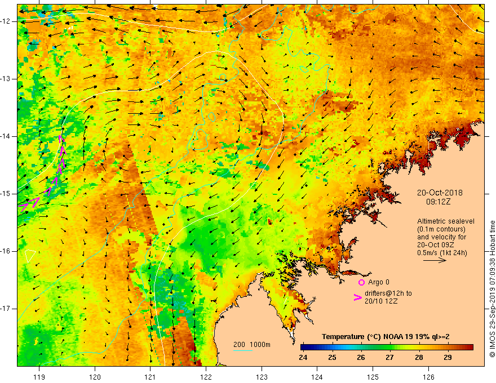The image size is (496, 383).
Task: Click the longitude axis label 119
Action: [x=39, y=377]
